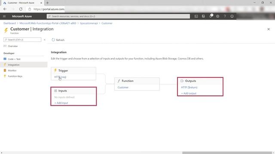Click the Monitor sidebar icon

(5, 70)
